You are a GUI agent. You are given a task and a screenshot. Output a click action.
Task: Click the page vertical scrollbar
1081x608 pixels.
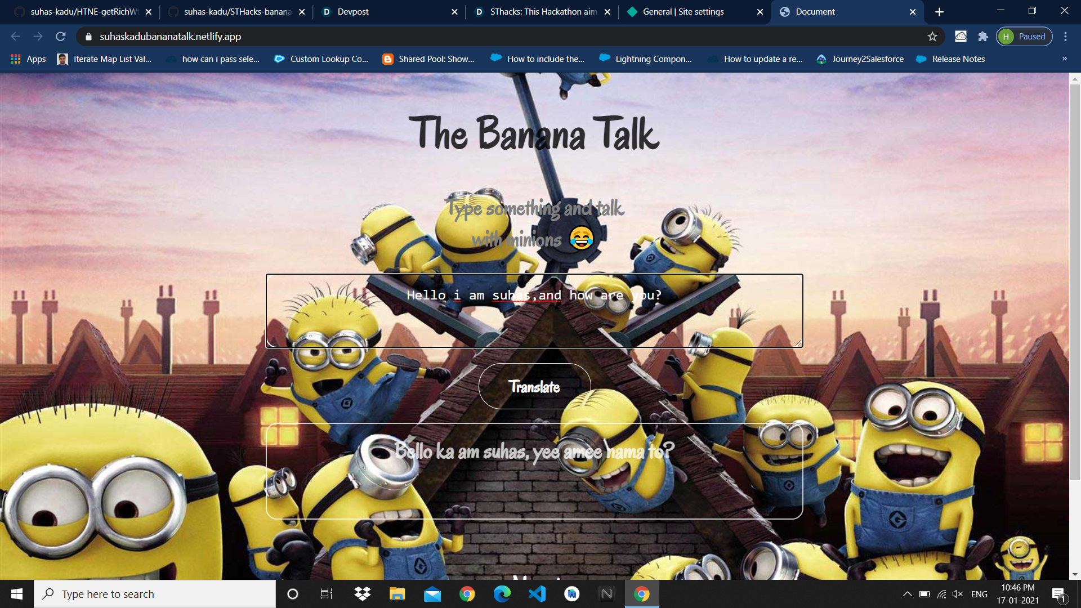click(1075, 281)
